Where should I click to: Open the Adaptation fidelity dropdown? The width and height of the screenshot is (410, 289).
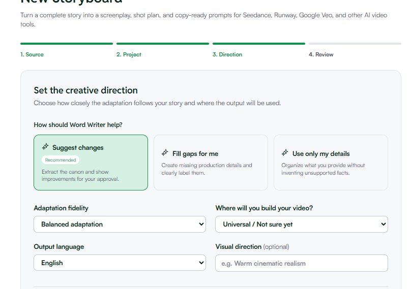(x=120, y=224)
